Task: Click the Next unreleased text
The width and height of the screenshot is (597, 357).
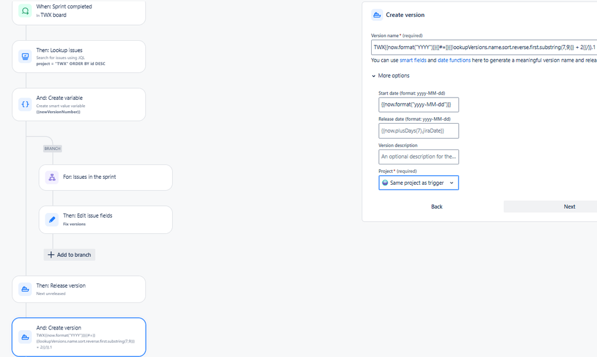Action: tap(51, 294)
